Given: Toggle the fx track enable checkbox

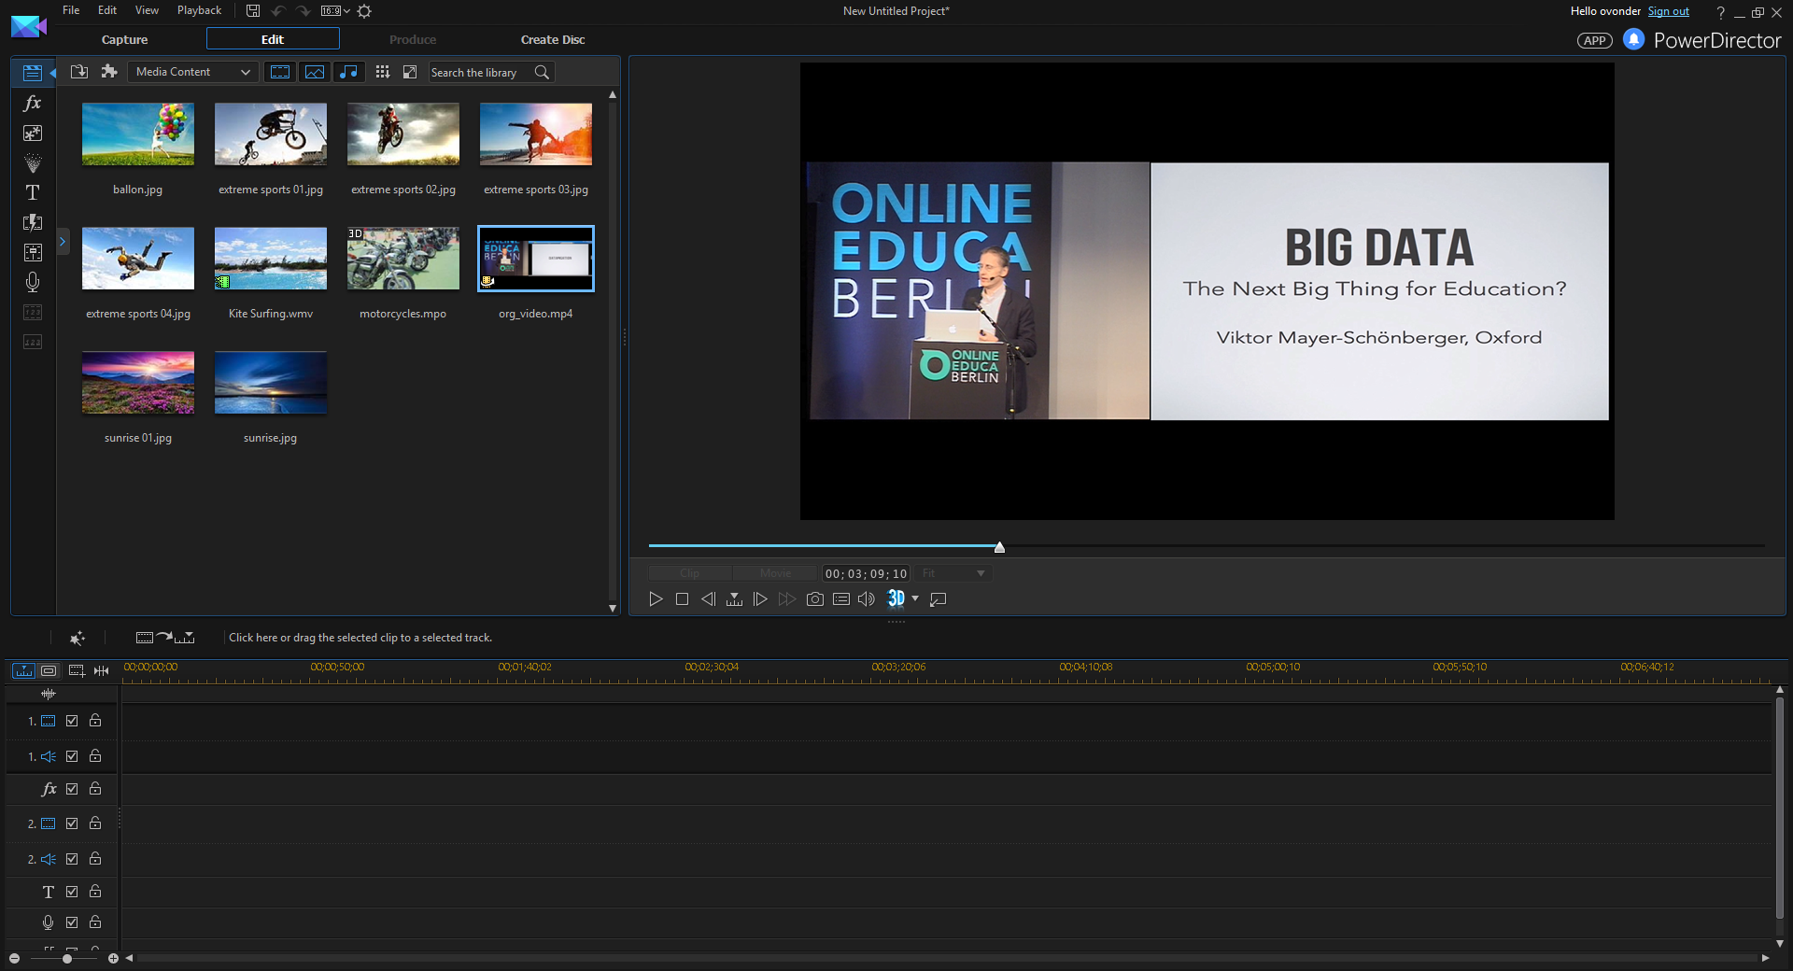Looking at the screenshot, I should point(72,789).
